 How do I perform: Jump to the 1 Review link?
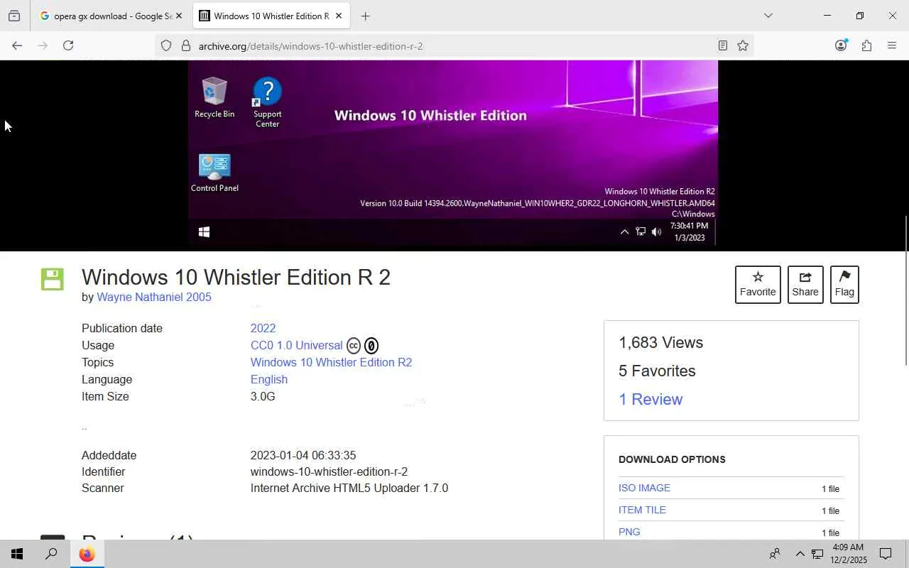tap(651, 399)
